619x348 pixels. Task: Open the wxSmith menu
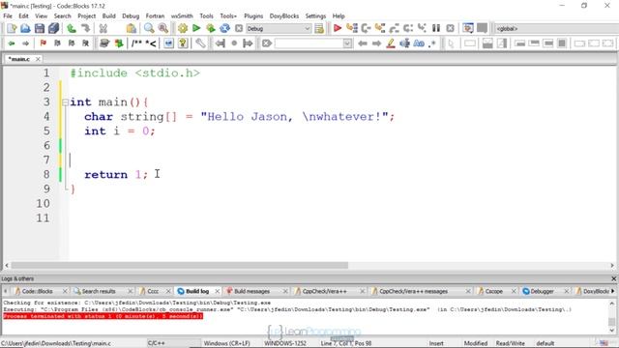182,16
